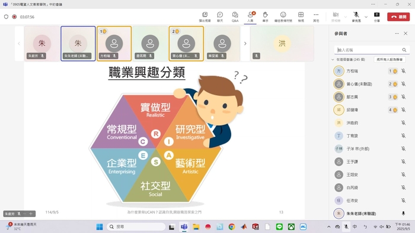Toggle the mic icon for 鄭志興
Image resolution: width=415 pixels, height=233 pixels.
403,97
